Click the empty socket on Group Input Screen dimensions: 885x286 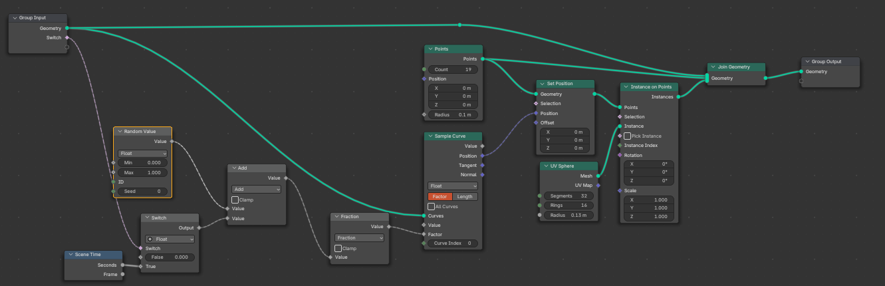(x=67, y=47)
